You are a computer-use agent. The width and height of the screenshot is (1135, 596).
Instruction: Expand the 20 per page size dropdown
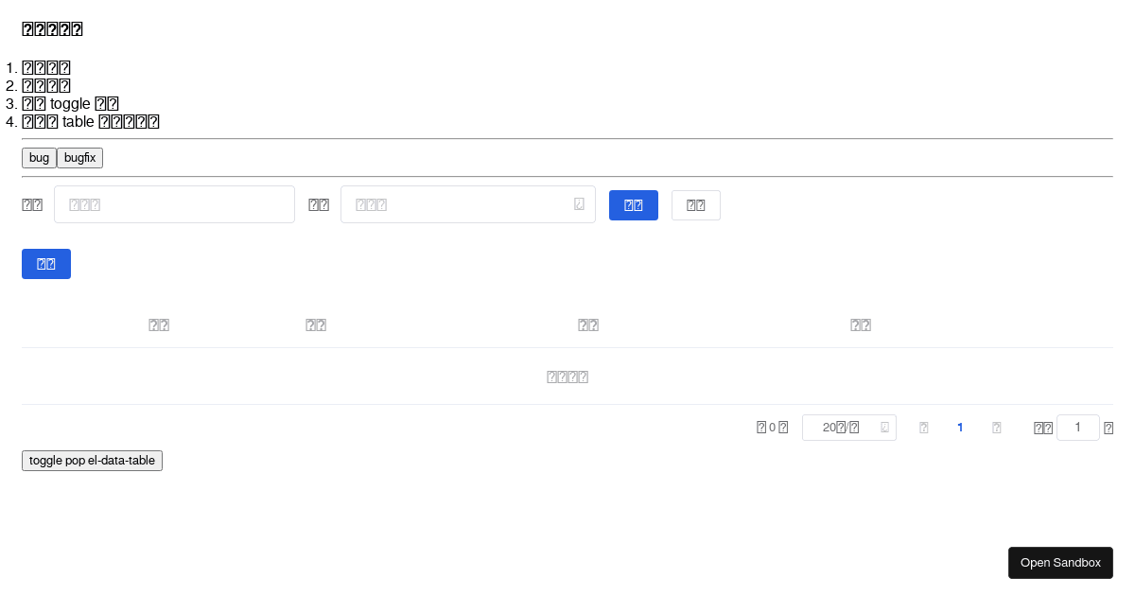pos(842,428)
